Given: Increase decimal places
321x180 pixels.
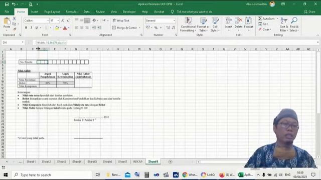Looking at the screenshot, I should 168,27.
